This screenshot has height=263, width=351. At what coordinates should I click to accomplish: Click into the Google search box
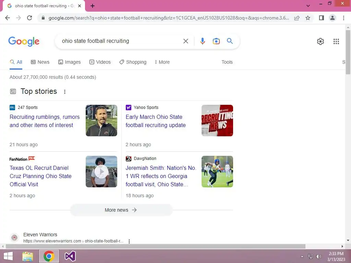[x=121, y=41]
